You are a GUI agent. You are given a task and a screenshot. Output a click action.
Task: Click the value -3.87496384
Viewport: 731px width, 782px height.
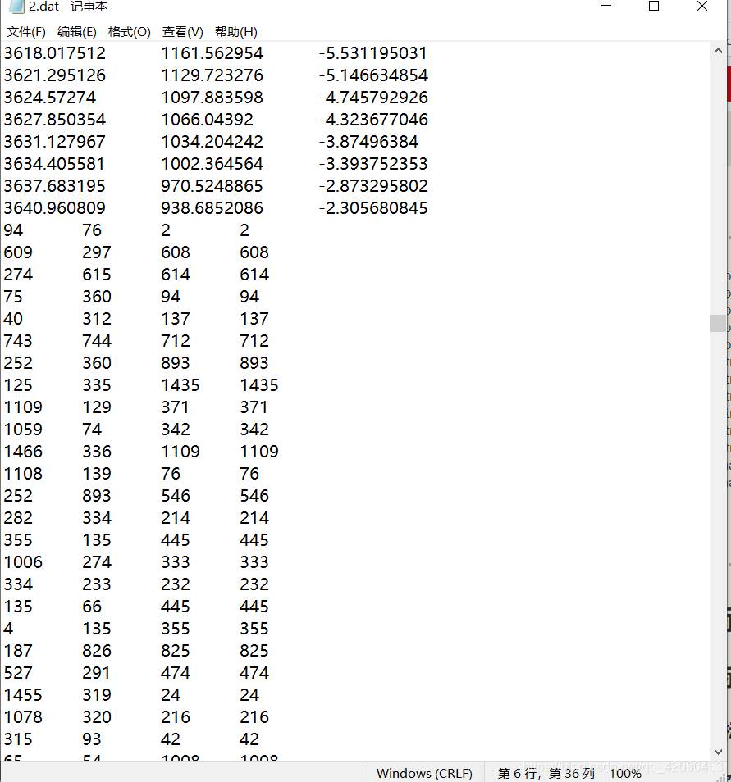click(x=368, y=142)
